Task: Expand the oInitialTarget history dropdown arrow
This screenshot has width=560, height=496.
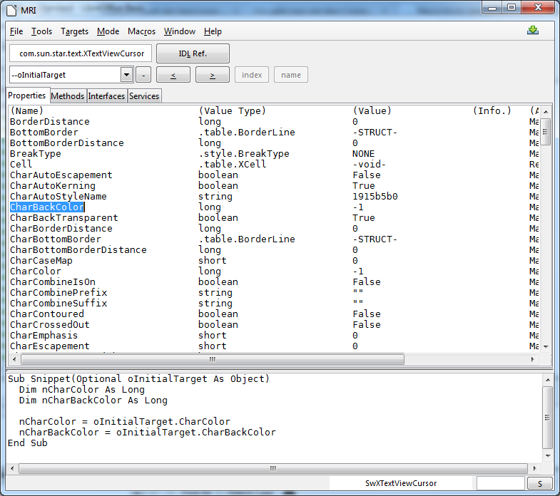Action: [x=126, y=75]
